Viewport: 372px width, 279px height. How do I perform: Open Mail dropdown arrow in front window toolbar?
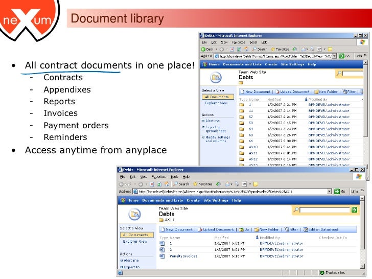(x=231, y=184)
